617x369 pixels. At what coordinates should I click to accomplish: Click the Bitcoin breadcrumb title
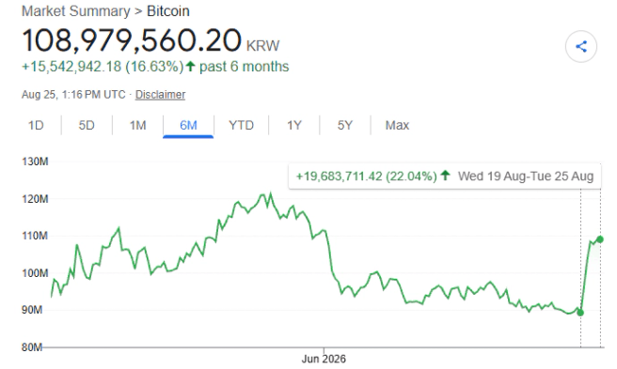tap(168, 11)
